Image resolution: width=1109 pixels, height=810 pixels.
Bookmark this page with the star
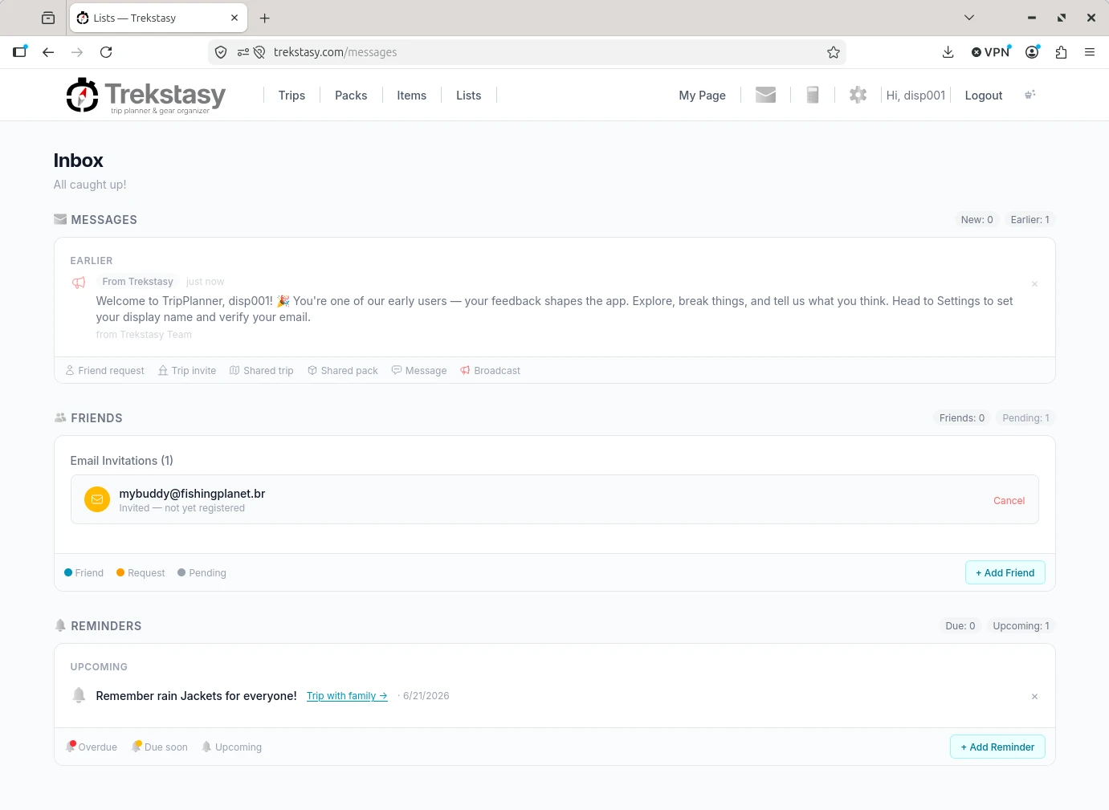click(834, 52)
